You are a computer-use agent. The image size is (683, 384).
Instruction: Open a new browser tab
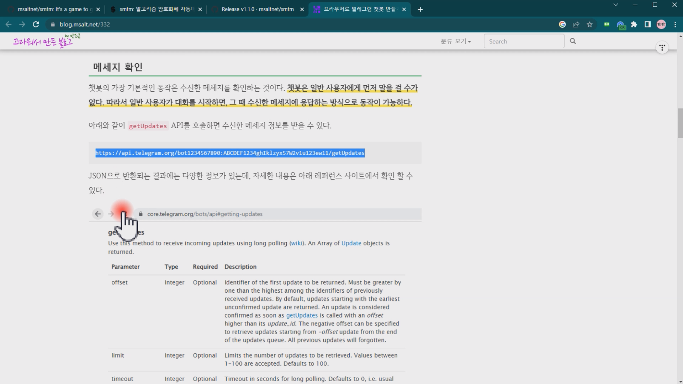(x=420, y=9)
